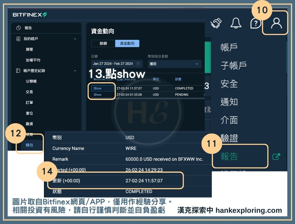
Task: Click Show for the PENDING row
Action: [x=97, y=95]
